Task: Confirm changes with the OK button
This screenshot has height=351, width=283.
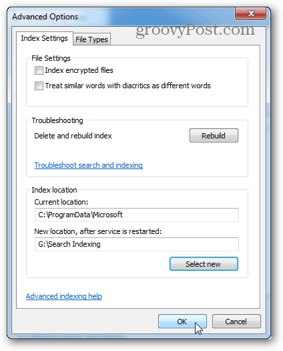Action: [x=182, y=322]
